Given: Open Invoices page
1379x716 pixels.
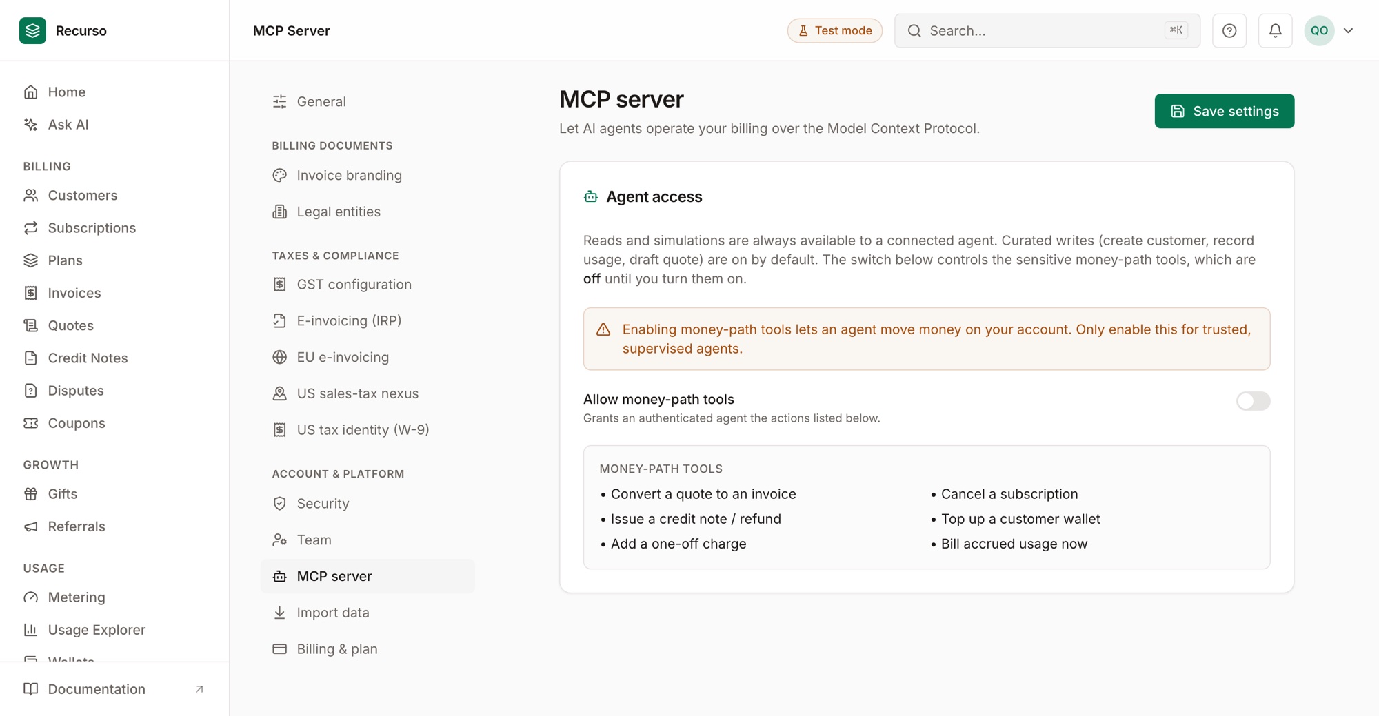Looking at the screenshot, I should click(x=114, y=293).
